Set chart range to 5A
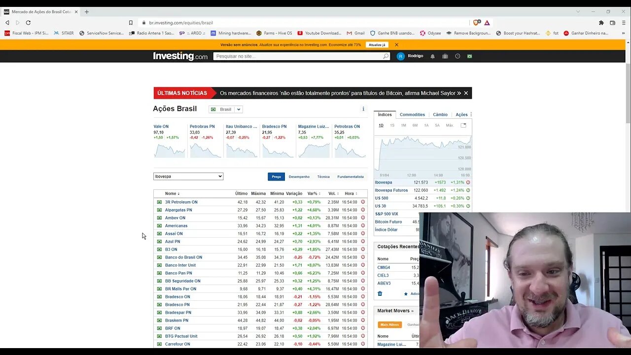The image size is (631, 355). tap(437, 125)
